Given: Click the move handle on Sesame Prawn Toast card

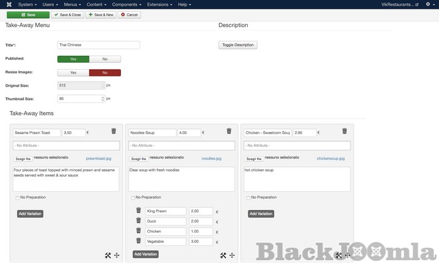Looking at the screenshot, I should point(117,255).
